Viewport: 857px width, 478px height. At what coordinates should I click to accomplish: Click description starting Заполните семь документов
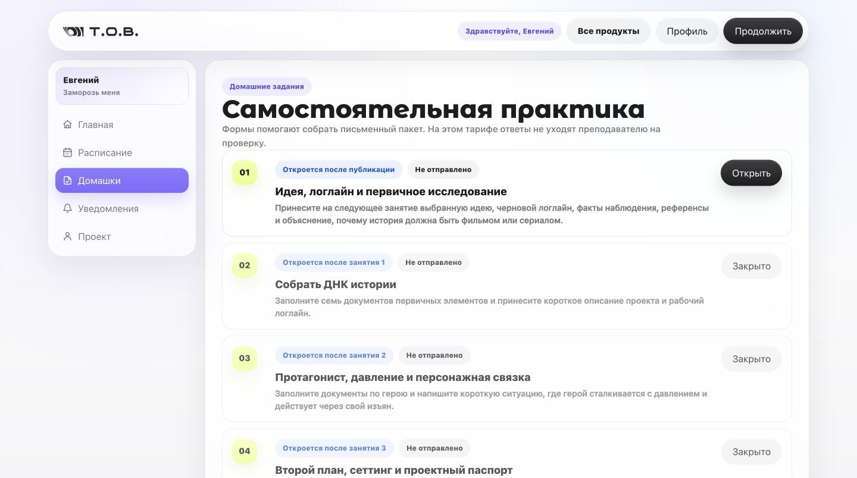[x=490, y=307]
